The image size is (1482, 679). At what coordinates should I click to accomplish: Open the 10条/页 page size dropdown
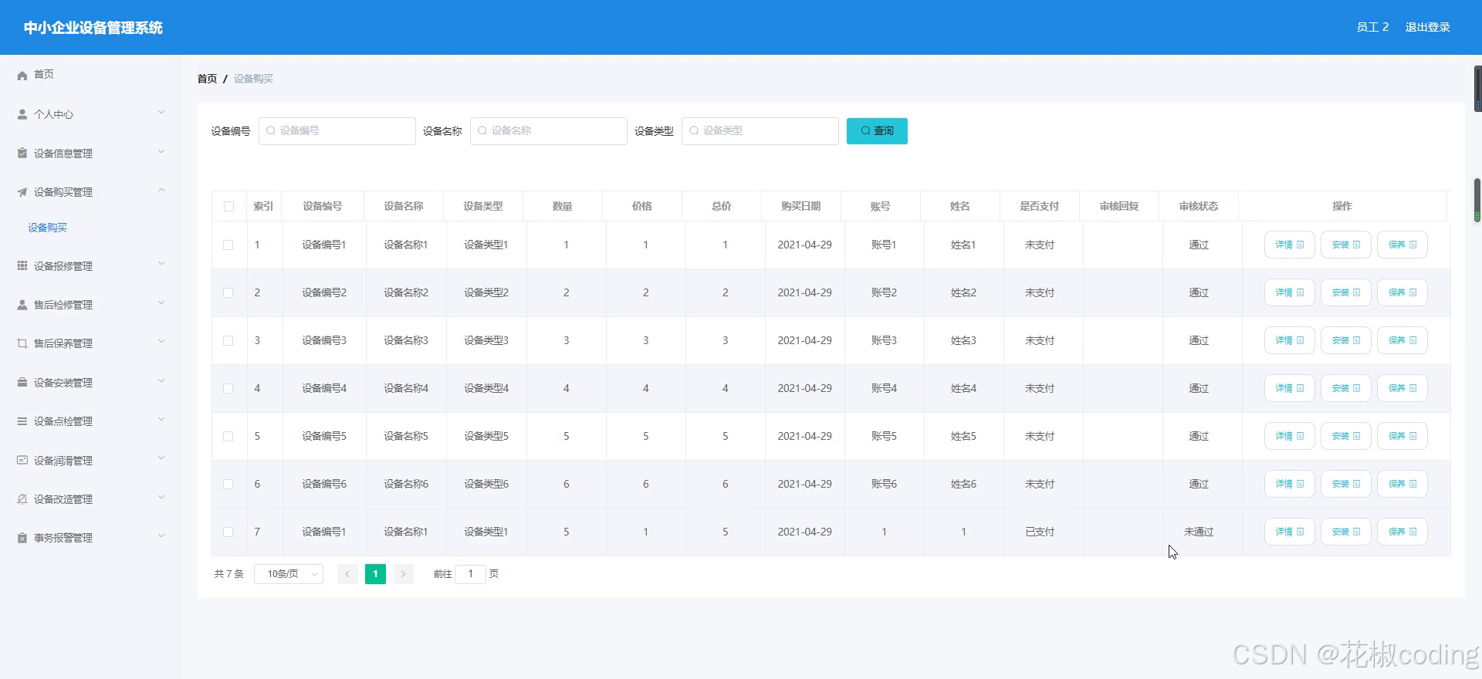(x=289, y=574)
